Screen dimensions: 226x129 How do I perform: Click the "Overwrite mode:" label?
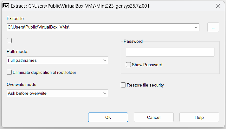22,84
